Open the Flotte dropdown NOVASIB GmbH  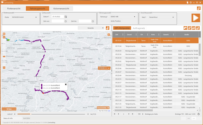pyautogui.click(x=24, y=17)
